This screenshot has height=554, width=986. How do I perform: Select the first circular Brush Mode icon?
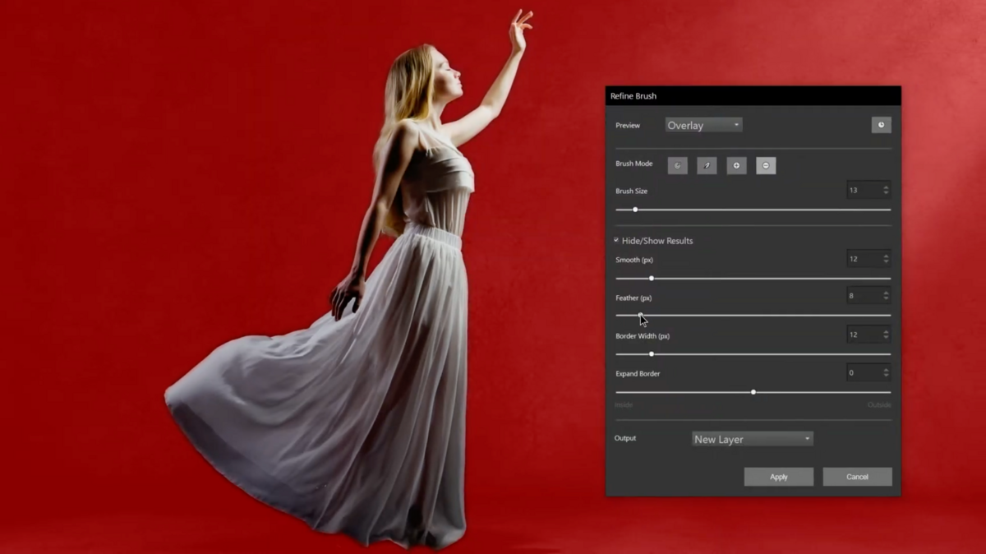(x=677, y=166)
